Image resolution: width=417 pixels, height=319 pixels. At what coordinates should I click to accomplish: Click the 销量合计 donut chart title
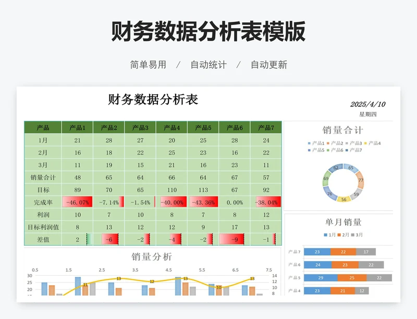point(342,130)
